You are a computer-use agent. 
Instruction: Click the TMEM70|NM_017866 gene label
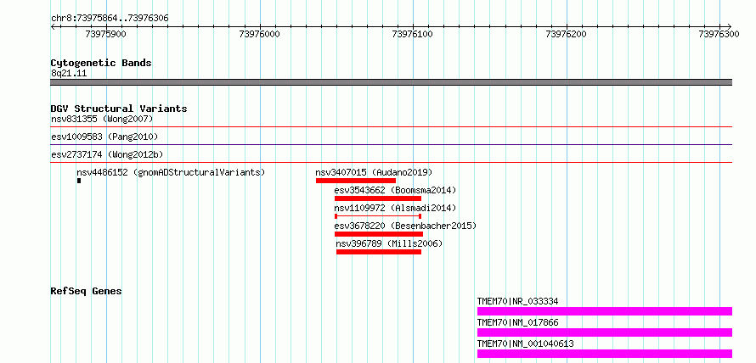coord(518,322)
